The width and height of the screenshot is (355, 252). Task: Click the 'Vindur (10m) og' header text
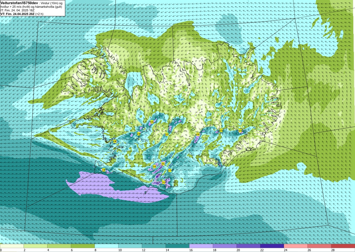click(52, 3)
